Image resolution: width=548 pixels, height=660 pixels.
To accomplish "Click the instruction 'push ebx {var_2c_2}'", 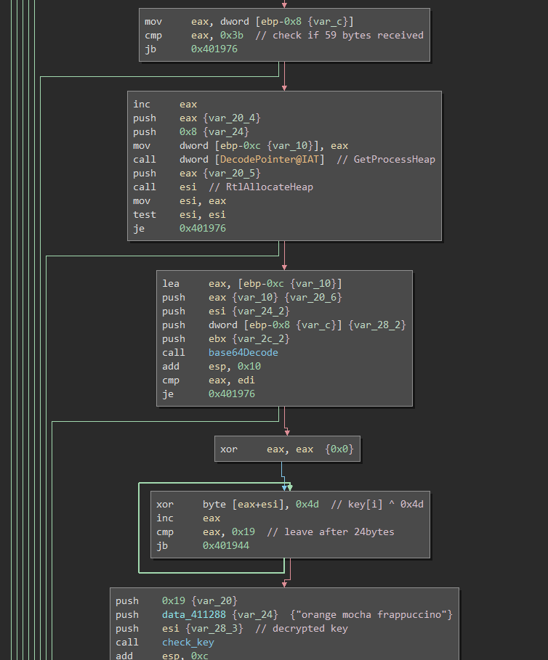I will click(226, 339).
